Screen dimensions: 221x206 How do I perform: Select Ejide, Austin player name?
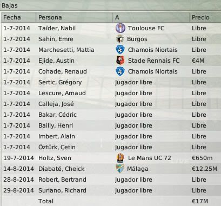tap(56, 61)
